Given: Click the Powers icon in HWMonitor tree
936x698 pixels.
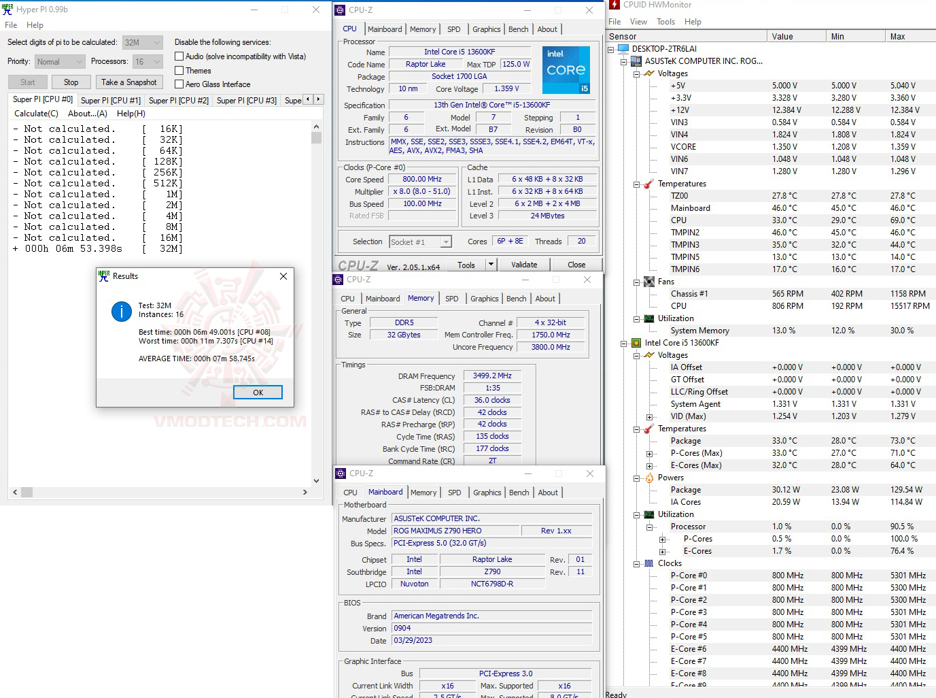Looking at the screenshot, I should click(x=648, y=477).
